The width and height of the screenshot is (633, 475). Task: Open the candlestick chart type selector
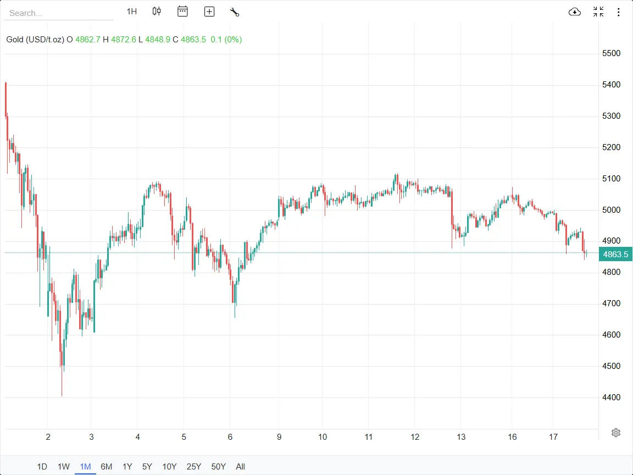[x=157, y=12]
